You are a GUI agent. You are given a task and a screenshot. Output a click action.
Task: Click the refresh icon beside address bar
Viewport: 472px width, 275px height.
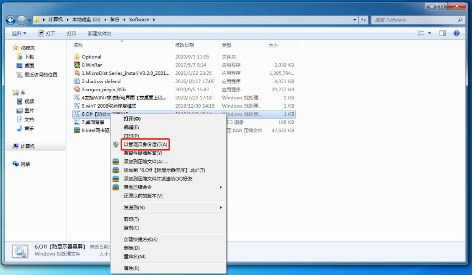tap(364, 20)
